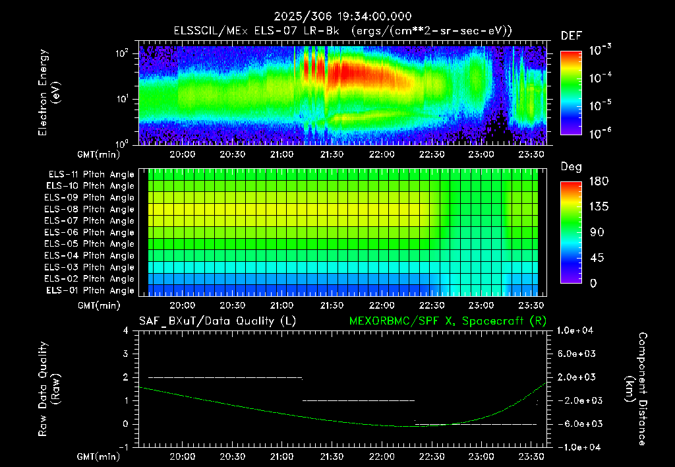Click the plot timestamp 2025/306 19:34:00.000
The height and width of the screenshot is (467, 675).
pyautogui.click(x=343, y=16)
